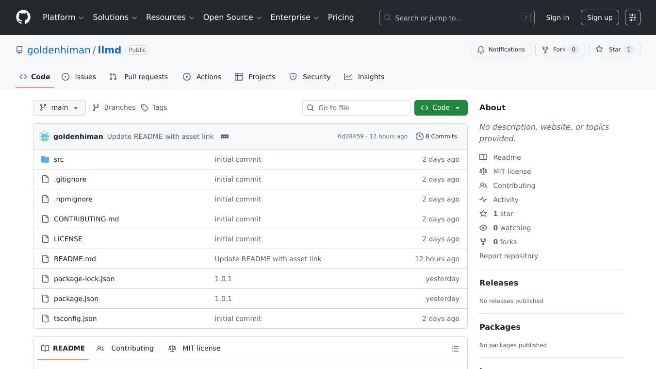Click the goldenhiman avatar image
656x369 pixels.
(45, 136)
